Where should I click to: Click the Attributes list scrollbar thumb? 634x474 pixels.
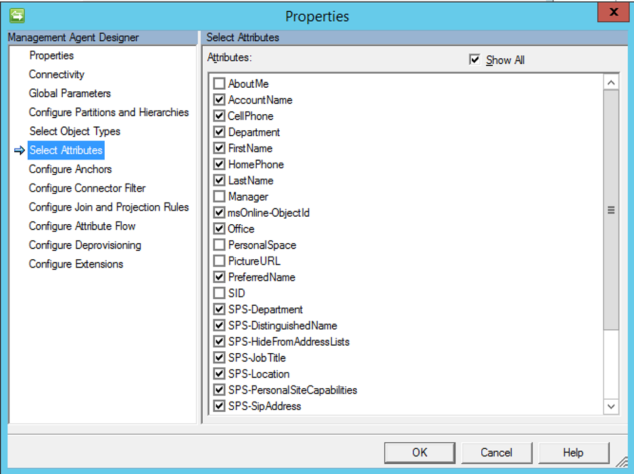coord(611,210)
